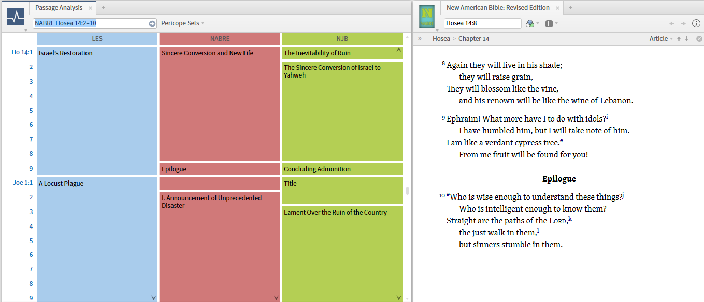The width and height of the screenshot is (704, 302).
Task: Select Lament Over the Ruin pericope
Action: point(342,254)
